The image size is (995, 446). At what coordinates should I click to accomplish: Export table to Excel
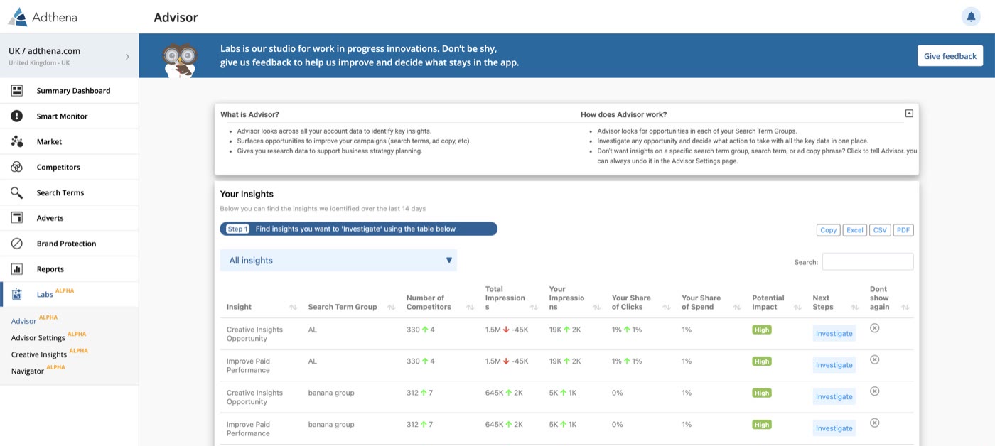coord(855,230)
